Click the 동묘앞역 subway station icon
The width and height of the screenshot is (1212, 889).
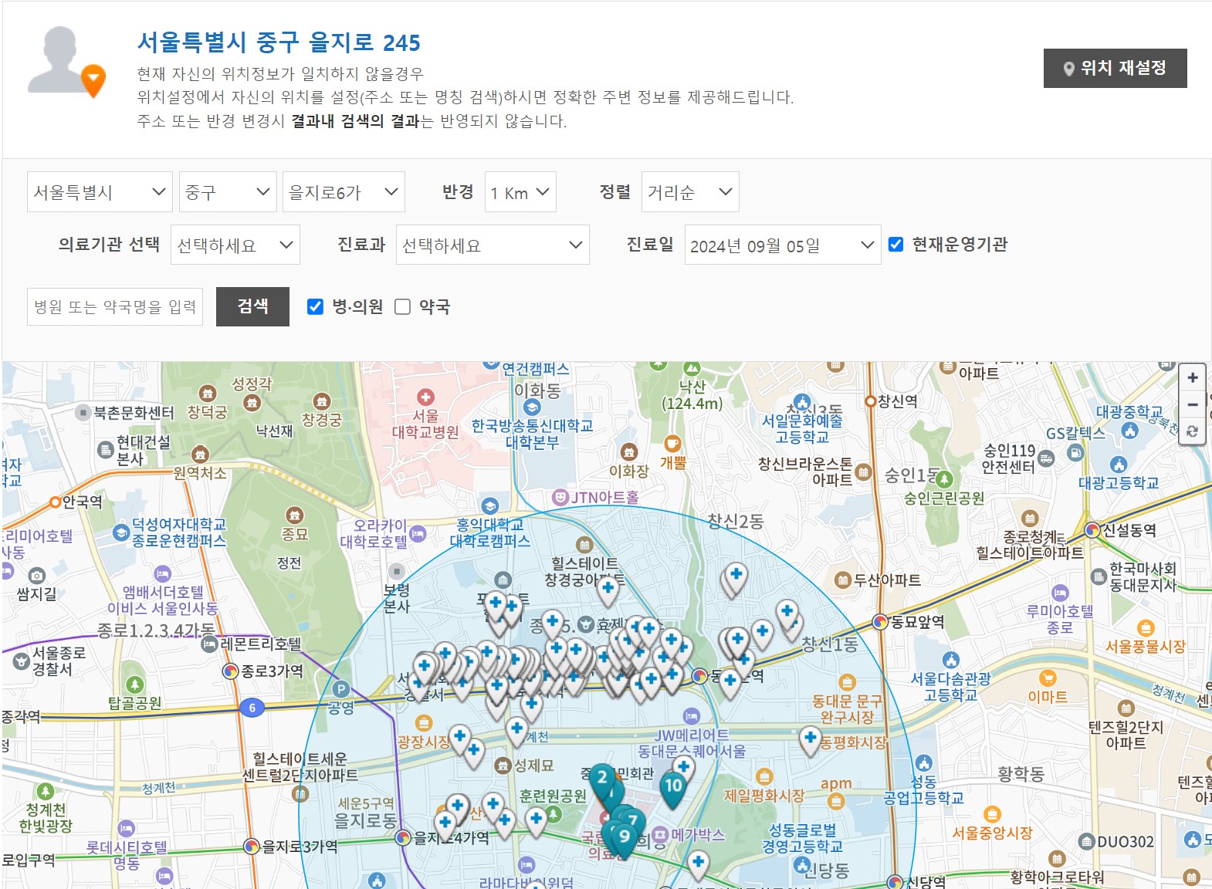point(880,621)
